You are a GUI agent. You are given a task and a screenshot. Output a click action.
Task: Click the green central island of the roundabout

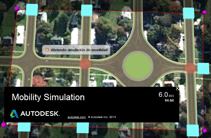(x=138, y=66)
